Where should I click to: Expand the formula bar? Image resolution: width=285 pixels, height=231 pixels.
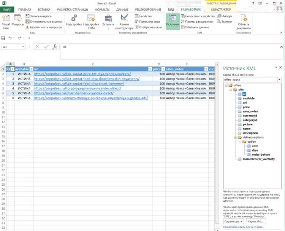pos(281,47)
